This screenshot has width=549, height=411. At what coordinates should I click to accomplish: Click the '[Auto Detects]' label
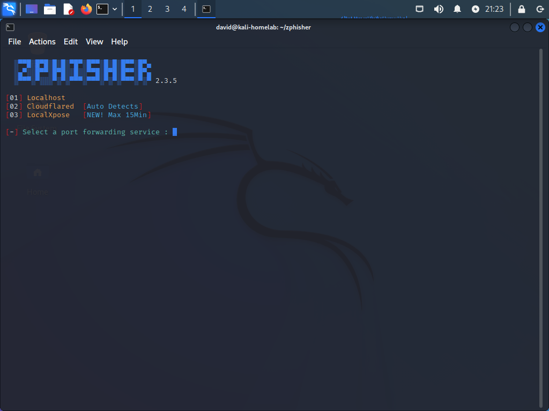[113, 106]
